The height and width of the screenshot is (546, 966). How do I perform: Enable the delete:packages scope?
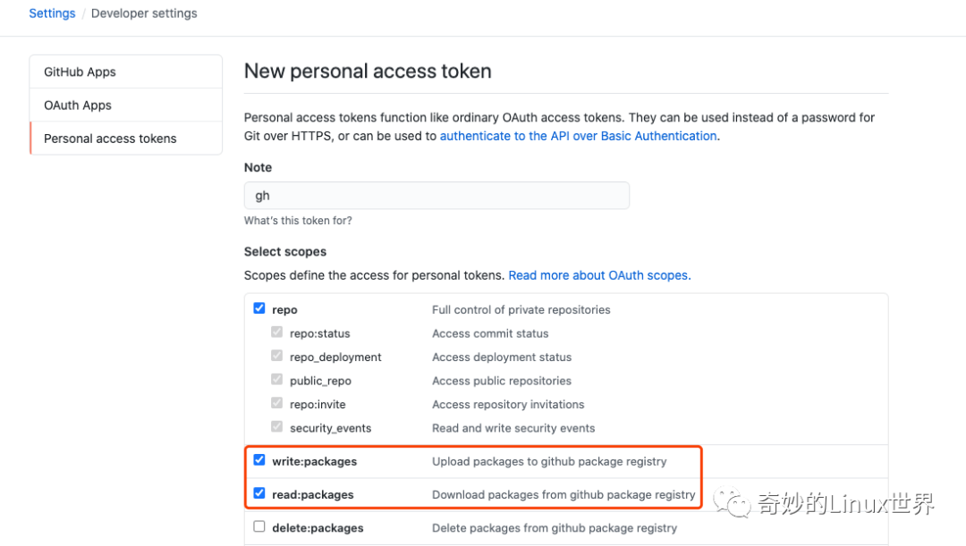pos(259,526)
